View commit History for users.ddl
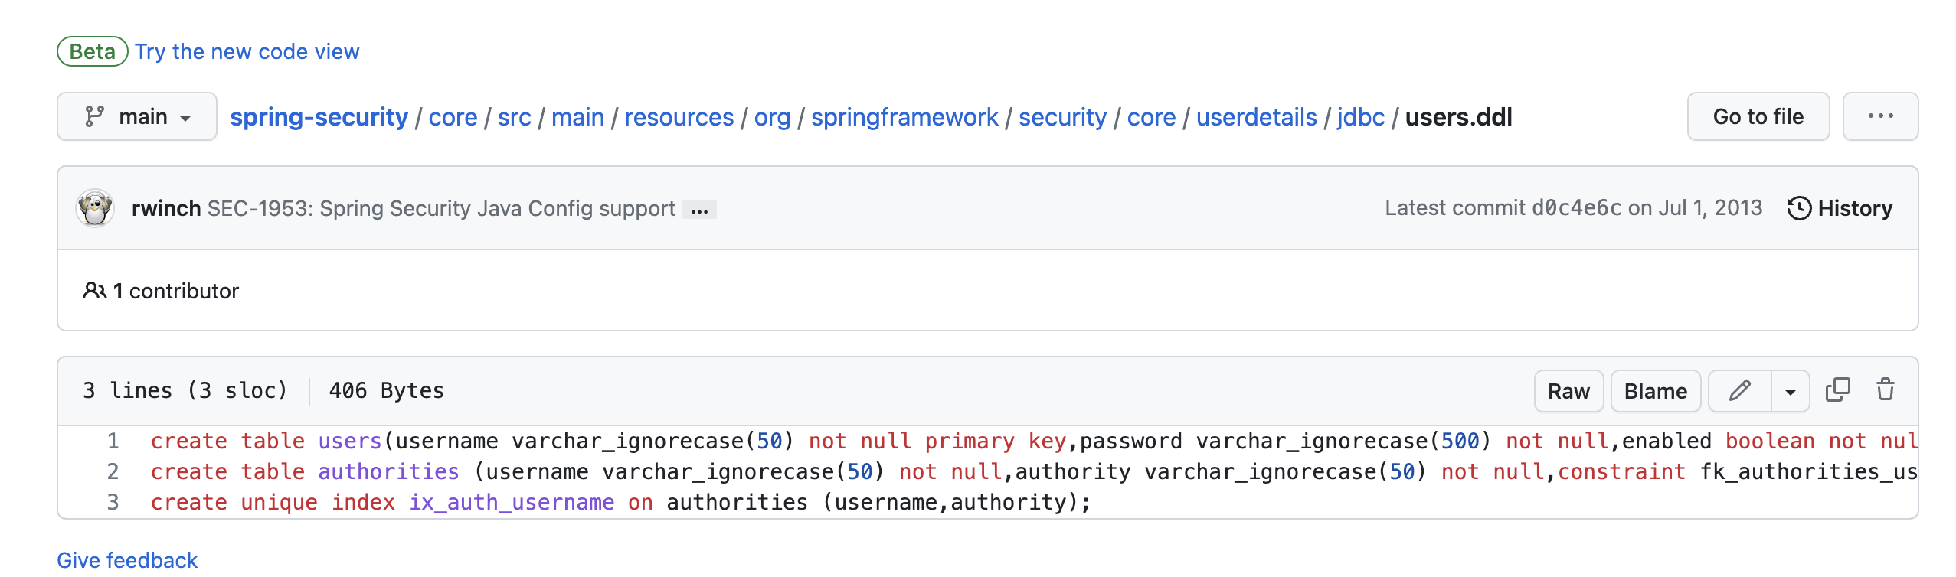This screenshot has height=577, width=1956. tap(1841, 207)
